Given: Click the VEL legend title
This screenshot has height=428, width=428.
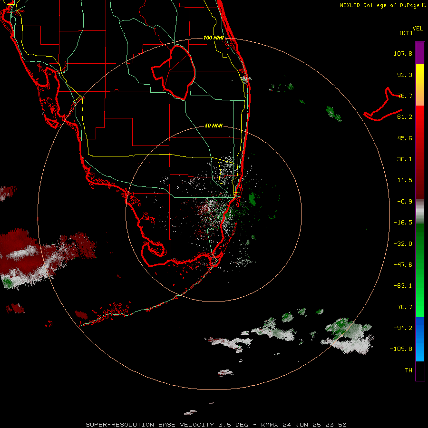Looking at the screenshot, I should 418,29.
